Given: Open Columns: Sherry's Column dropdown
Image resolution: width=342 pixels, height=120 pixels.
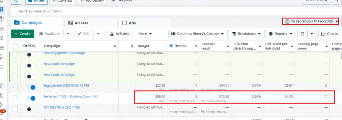Looking at the screenshot, I should (x=198, y=34).
